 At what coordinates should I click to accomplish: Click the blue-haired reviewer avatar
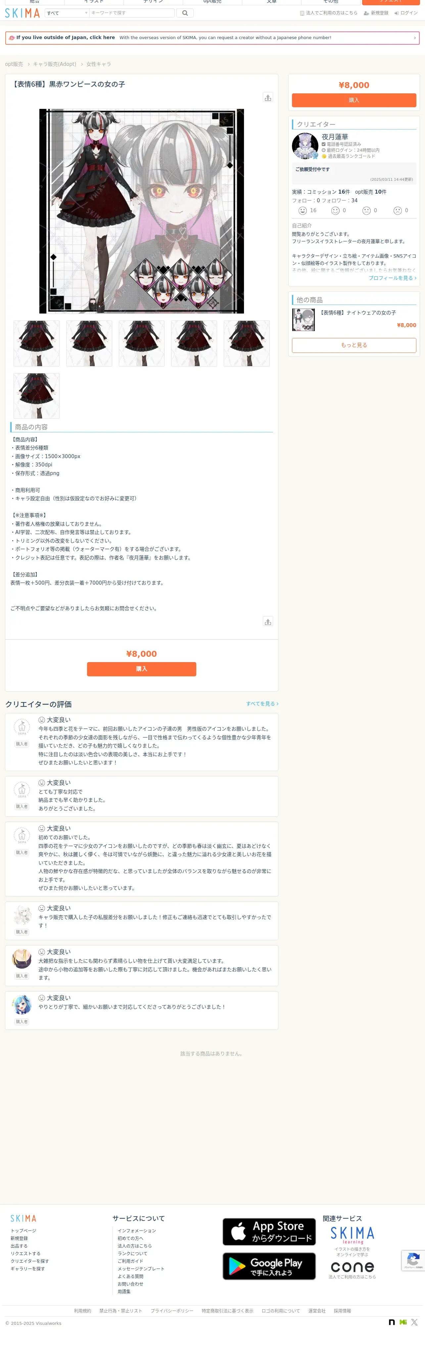(x=22, y=1005)
